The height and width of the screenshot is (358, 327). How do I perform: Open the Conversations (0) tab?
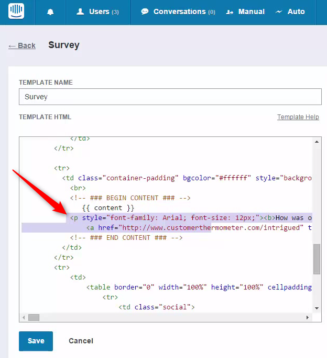[178, 12]
